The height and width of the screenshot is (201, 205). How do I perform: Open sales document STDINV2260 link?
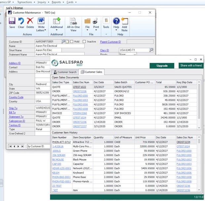click(x=80, y=113)
